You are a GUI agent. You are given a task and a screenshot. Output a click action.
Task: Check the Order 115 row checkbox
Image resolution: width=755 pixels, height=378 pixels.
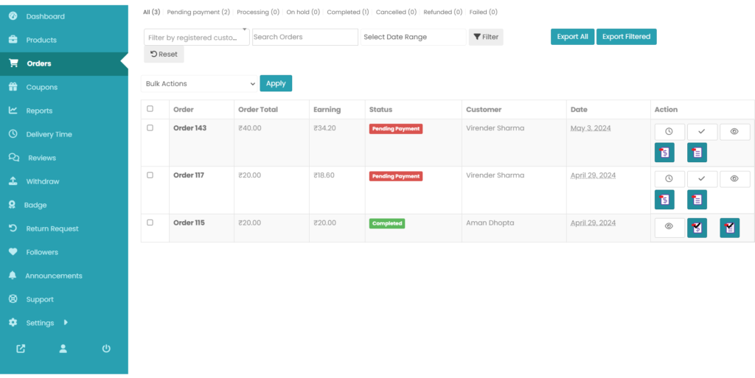[x=150, y=223]
